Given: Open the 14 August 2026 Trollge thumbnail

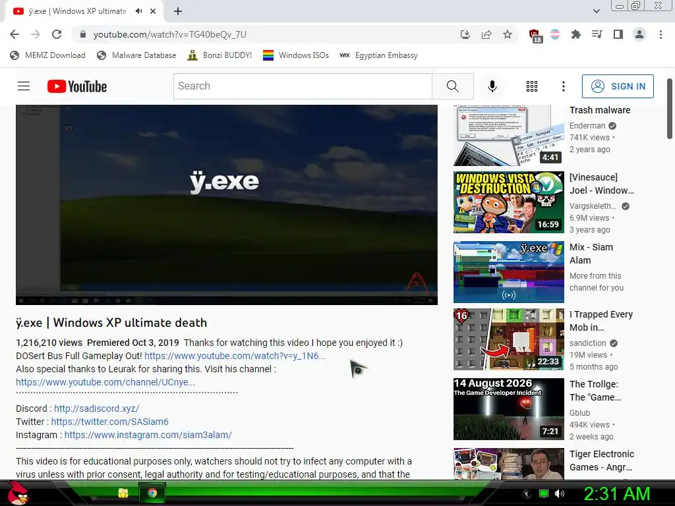Looking at the screenshot, I should click(508, 408).
